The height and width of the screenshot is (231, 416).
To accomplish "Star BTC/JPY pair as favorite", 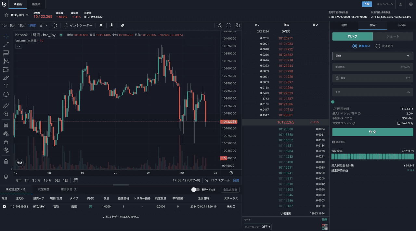I will tap(6, 15).
